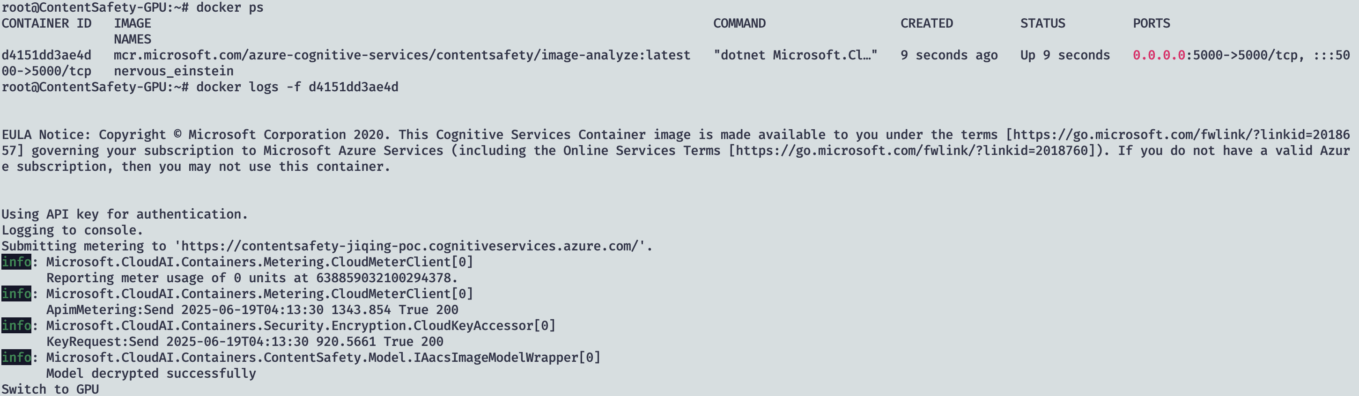
Task: Click the "Switch to GPU" line
Action: [x=50, y=389]
